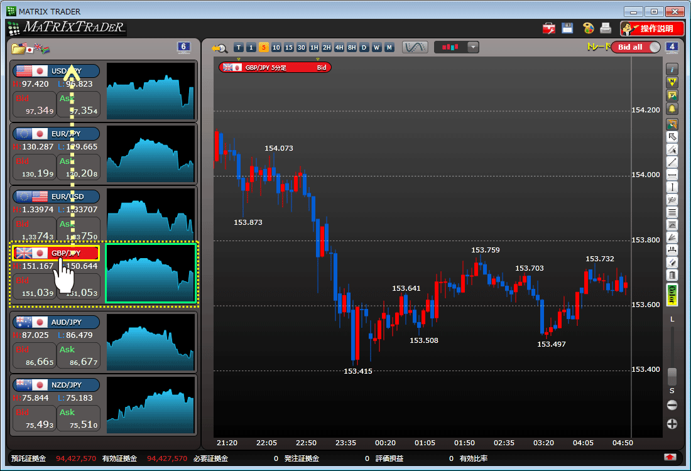Click the yellow triangle N icon

point(672,82)
